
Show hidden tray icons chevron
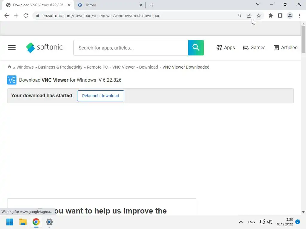pos(241,222)
